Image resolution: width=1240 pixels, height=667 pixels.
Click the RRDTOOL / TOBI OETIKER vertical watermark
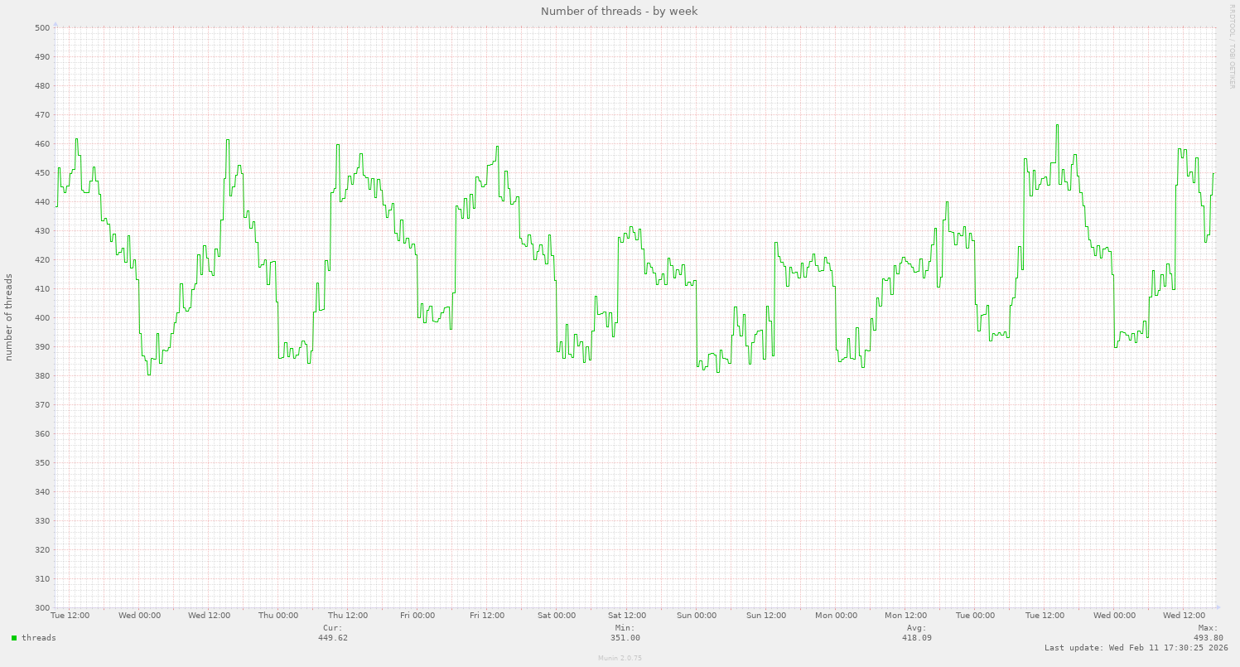pyautogui.click(x=1232, y=46)
